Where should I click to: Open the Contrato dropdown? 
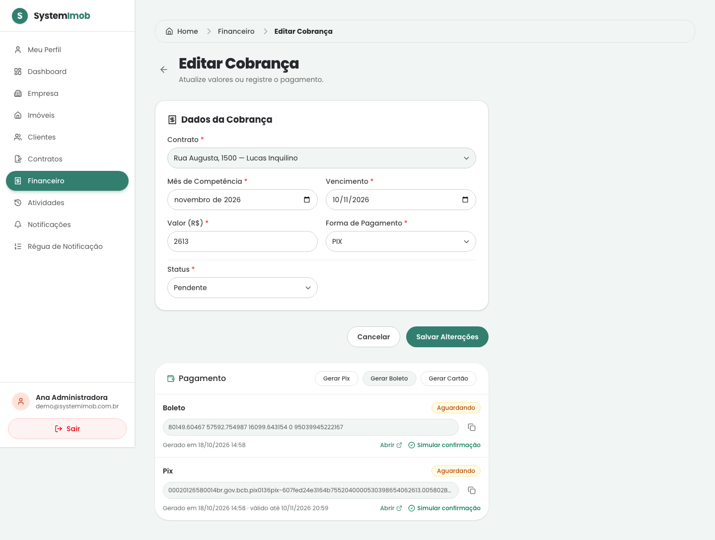322,158
